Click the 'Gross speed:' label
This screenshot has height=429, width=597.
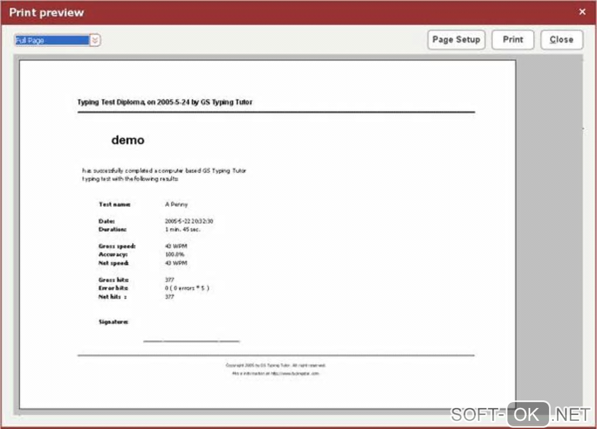click(117, 246)
